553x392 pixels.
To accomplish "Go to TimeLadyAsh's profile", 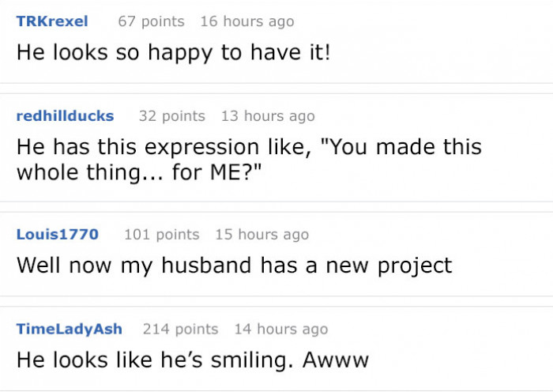I will [70, 329].
